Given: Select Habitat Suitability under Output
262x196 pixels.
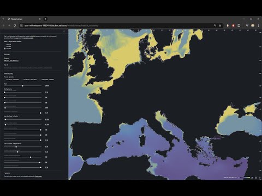Looking at the screenshot, I should 11,60.
